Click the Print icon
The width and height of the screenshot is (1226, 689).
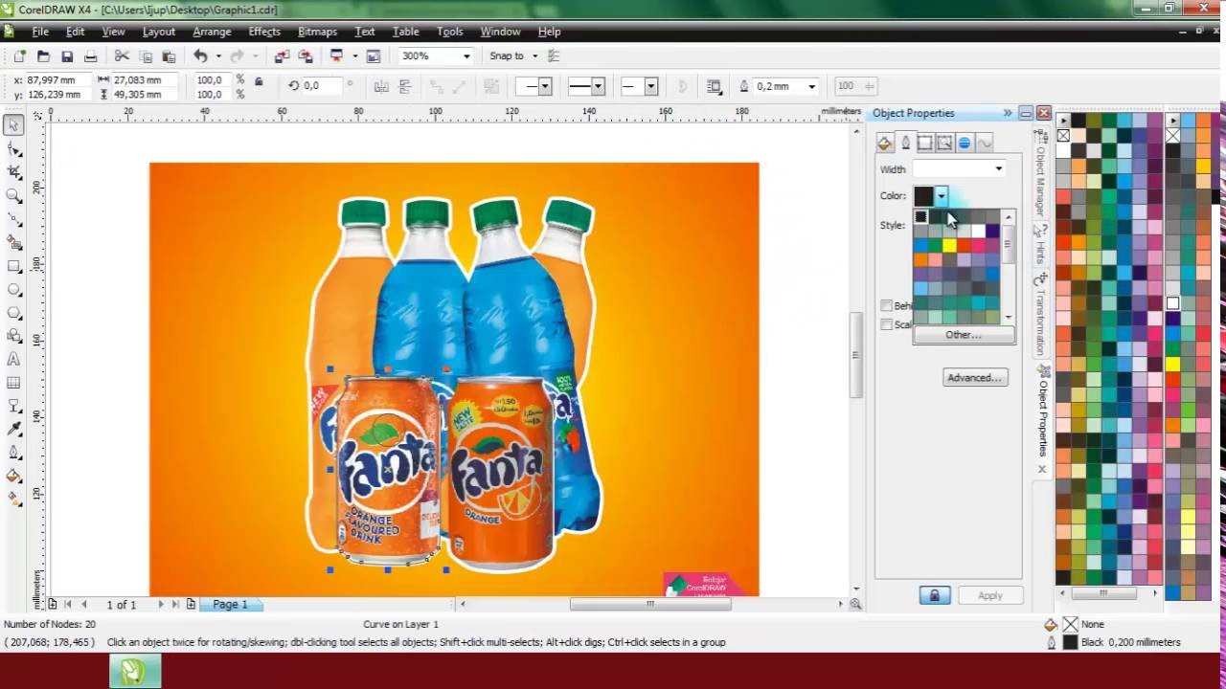(90, 56)
